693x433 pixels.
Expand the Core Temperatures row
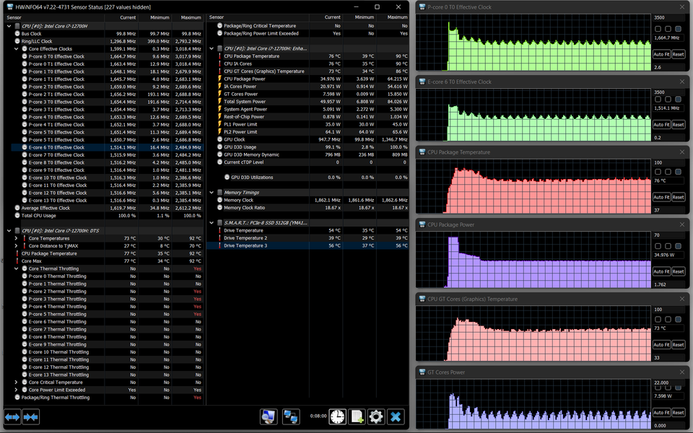click(x=17, y=238)
